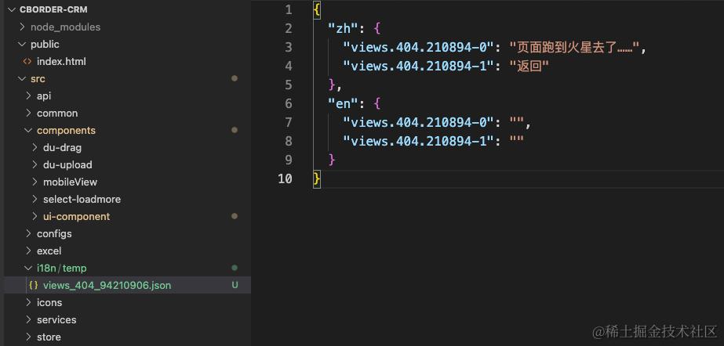Select views_404_94210906.json in explorer
This screenshot has height=346, width=724.
pos(127,285)
